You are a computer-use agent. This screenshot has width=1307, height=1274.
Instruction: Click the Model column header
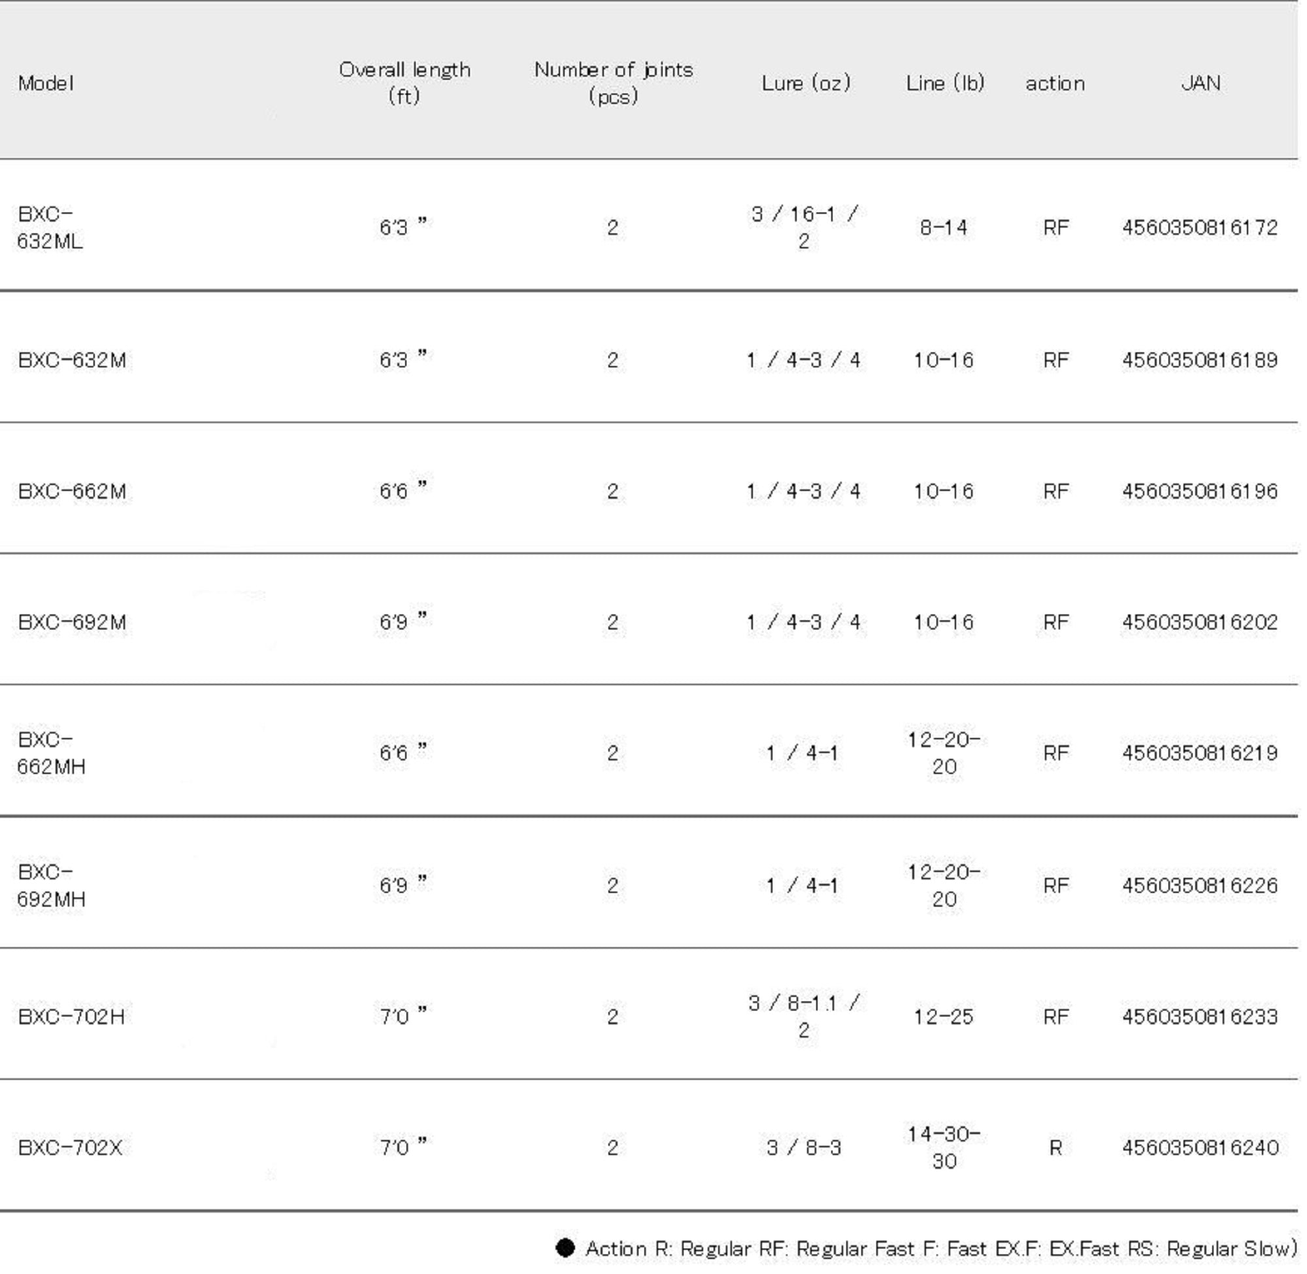(x=46, y=83)
